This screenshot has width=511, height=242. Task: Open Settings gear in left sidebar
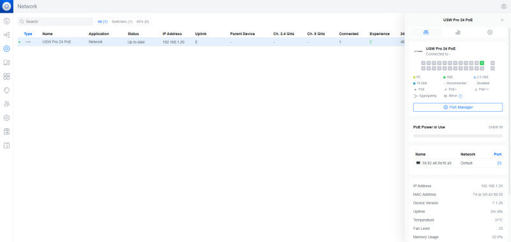point(6,117)
